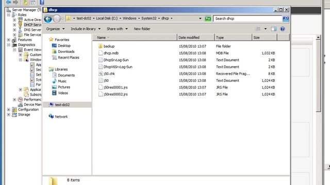Screen dimensions: 330x185
Task: Collapse Roles node in Server Manager tree
Action: coord(9,15)
